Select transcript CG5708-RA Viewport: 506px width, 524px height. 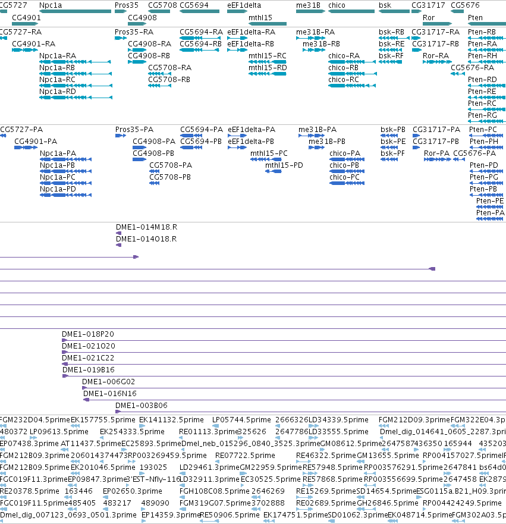pyautogui.click(x=169, y=68)
